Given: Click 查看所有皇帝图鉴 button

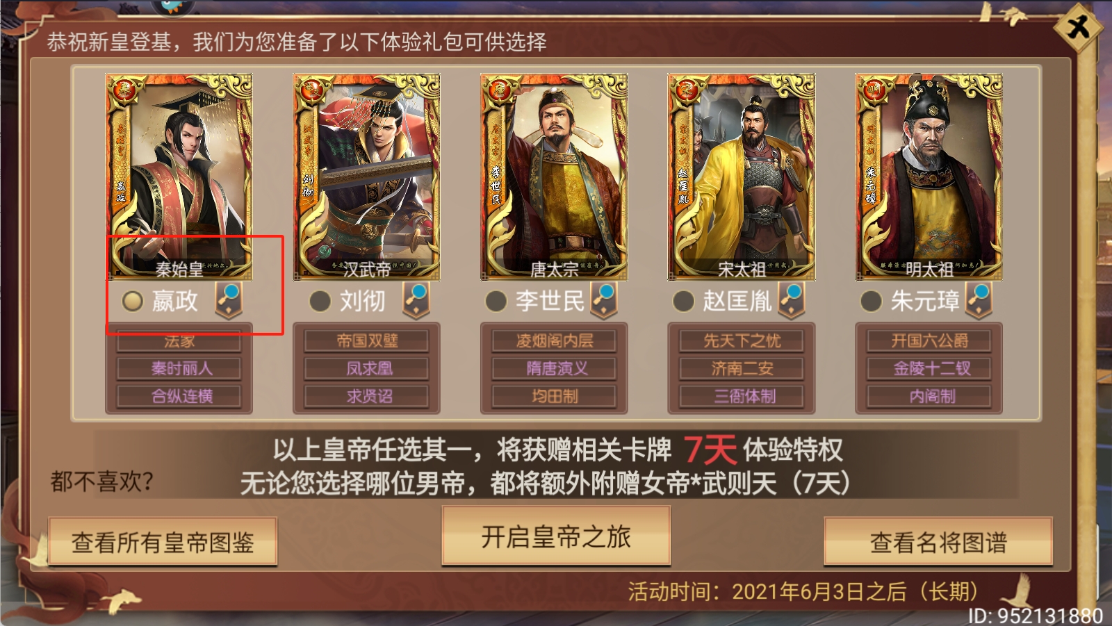Looking at the screenshot, I should tap(163, 542).
